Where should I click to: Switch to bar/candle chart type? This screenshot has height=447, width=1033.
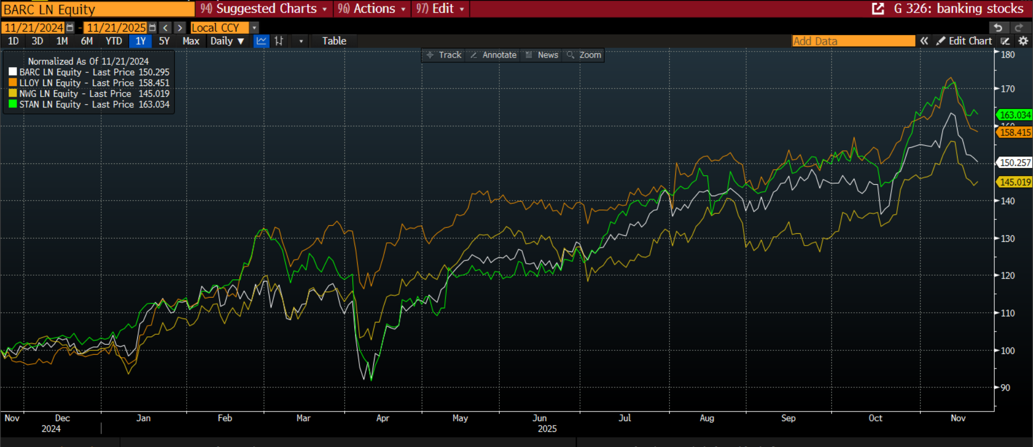279,41
